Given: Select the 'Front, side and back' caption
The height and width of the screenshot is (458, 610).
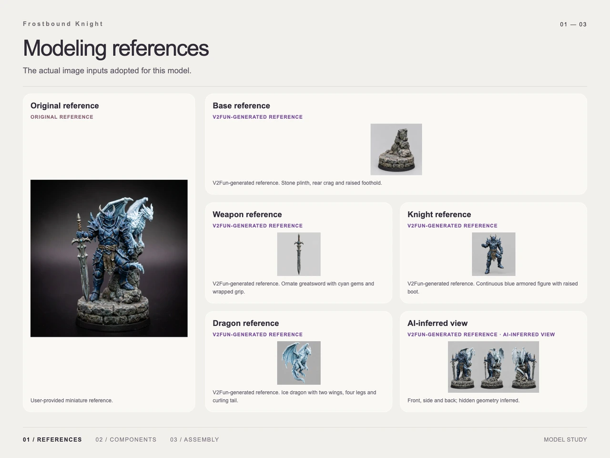Looking at the screenshot, I should click(464, 401).
